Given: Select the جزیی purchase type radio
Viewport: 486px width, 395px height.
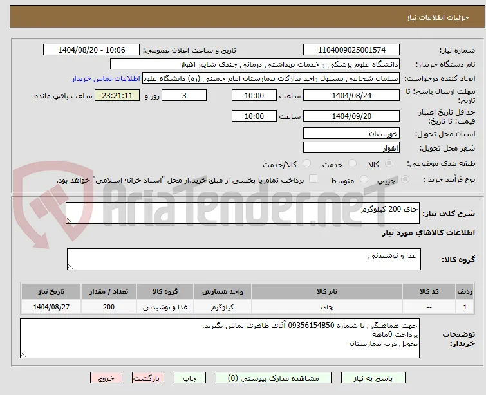Looking at the screenshot, I should click(405, 179).
